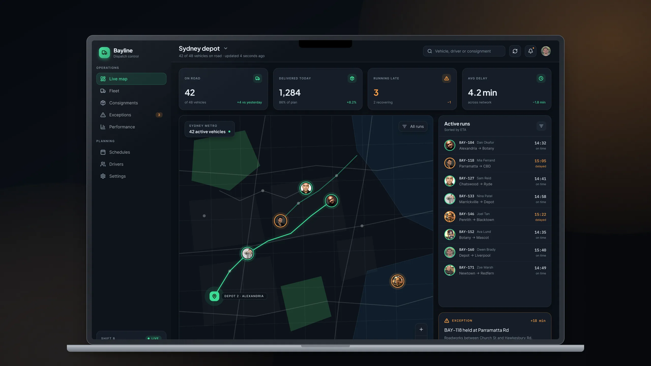This screenshot has height=366, width=651.
Task: Select run BAY-104 Dan Okafor
Action: (495, 145)
